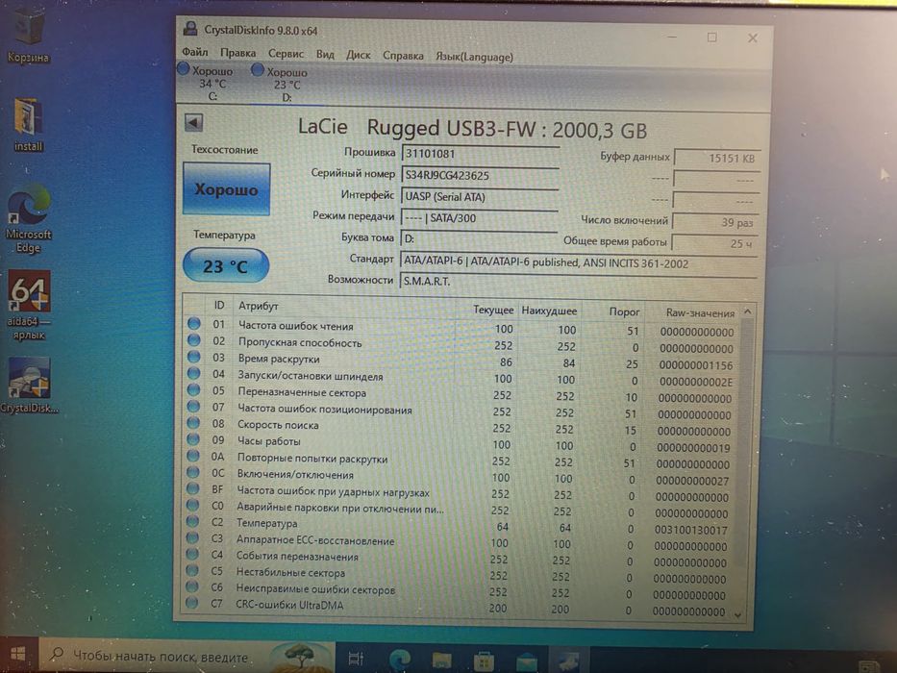Select aida64 desktop shortcut

[x=29, y=306]
